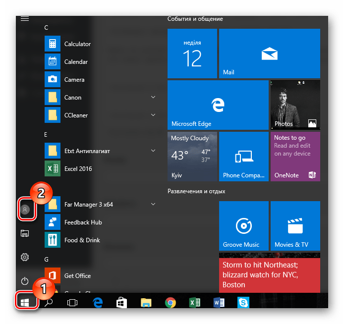
Task: Open the Mail tile
Action: pyautogui.click(x=270, y=54)
